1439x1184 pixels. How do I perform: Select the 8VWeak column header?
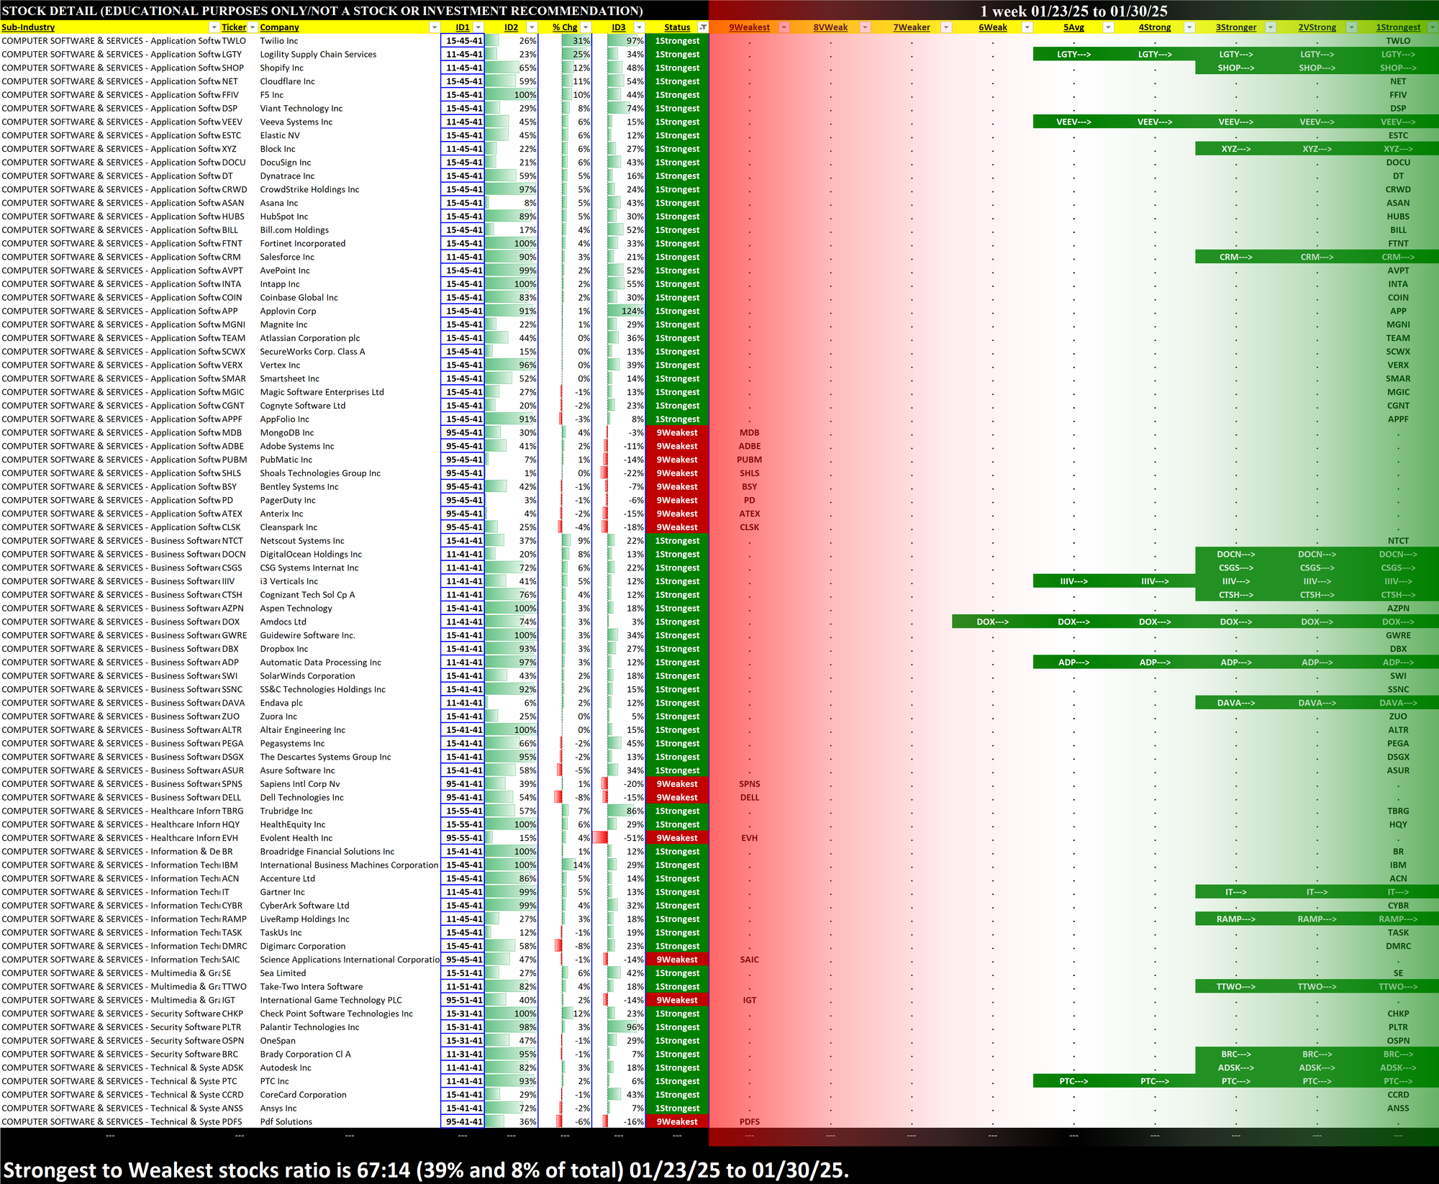(x=830, y=27)
